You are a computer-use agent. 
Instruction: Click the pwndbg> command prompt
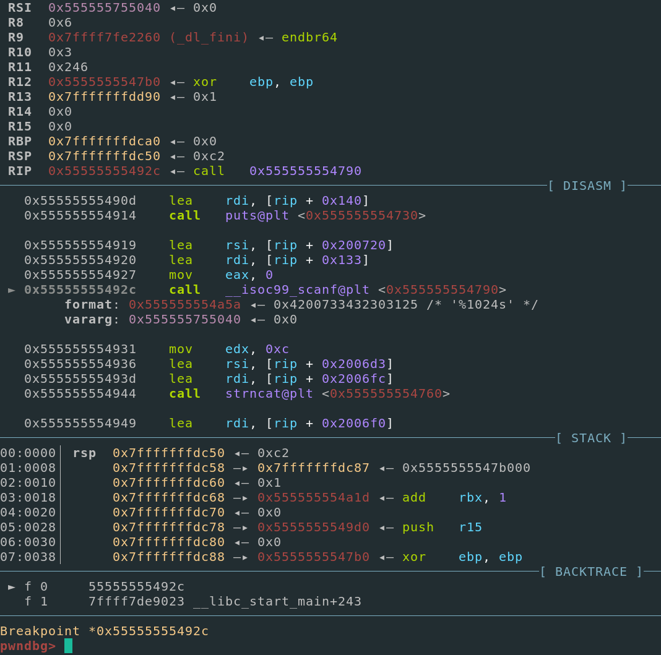pyautogui.click(x=28, y=646)
